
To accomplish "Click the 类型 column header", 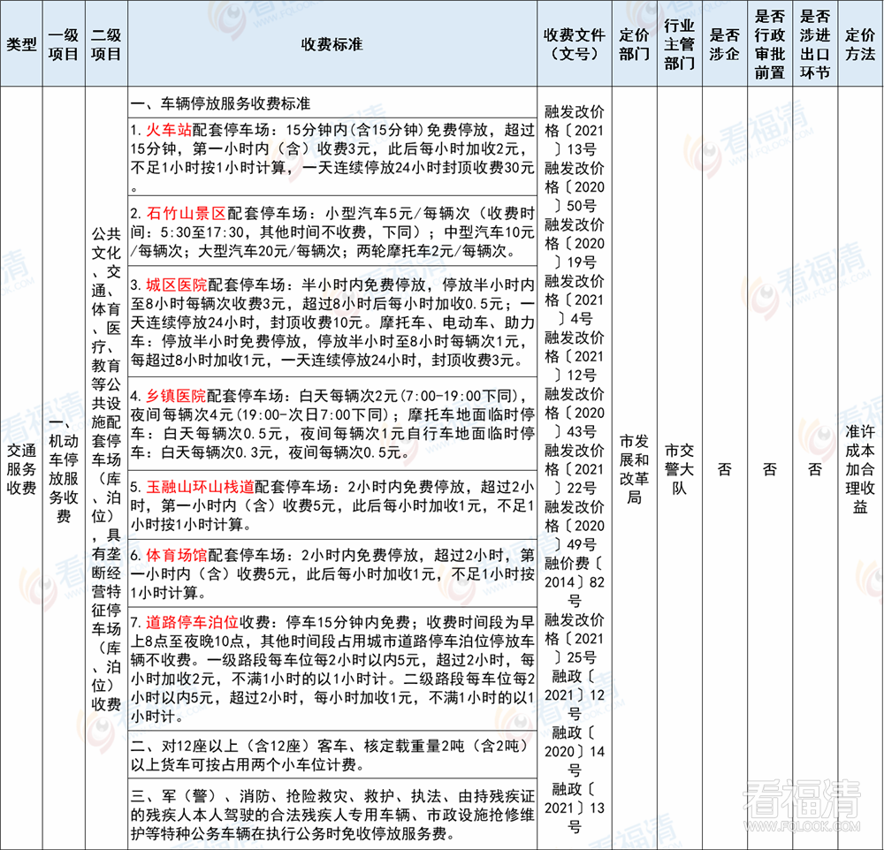I will pyautogui.click(x=21, y=44).
